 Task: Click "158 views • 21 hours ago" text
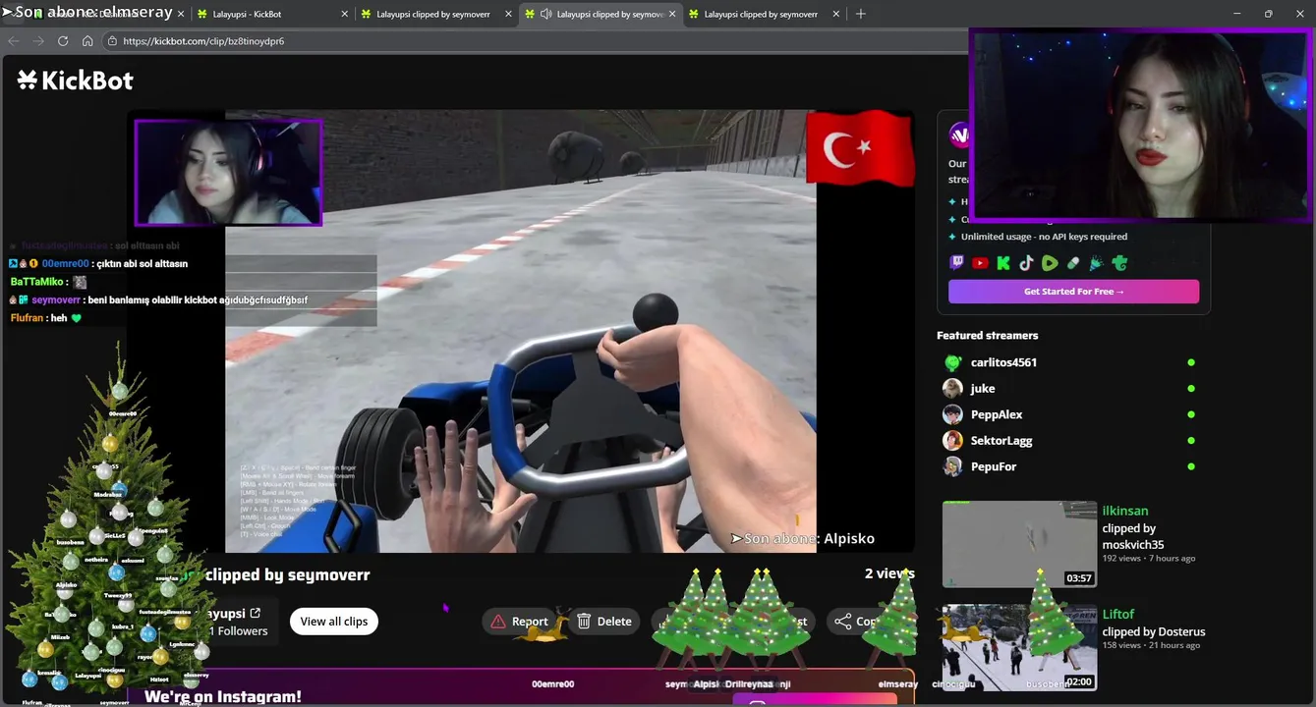pos(1151,645)
